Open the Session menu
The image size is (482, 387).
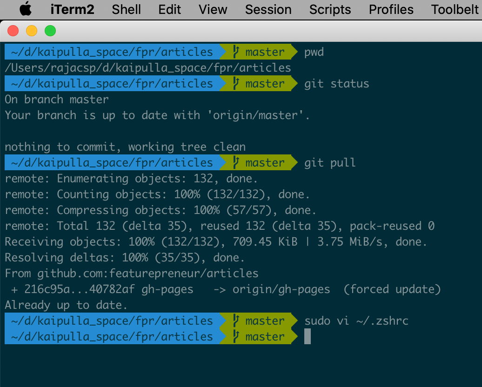pos(268,9)
